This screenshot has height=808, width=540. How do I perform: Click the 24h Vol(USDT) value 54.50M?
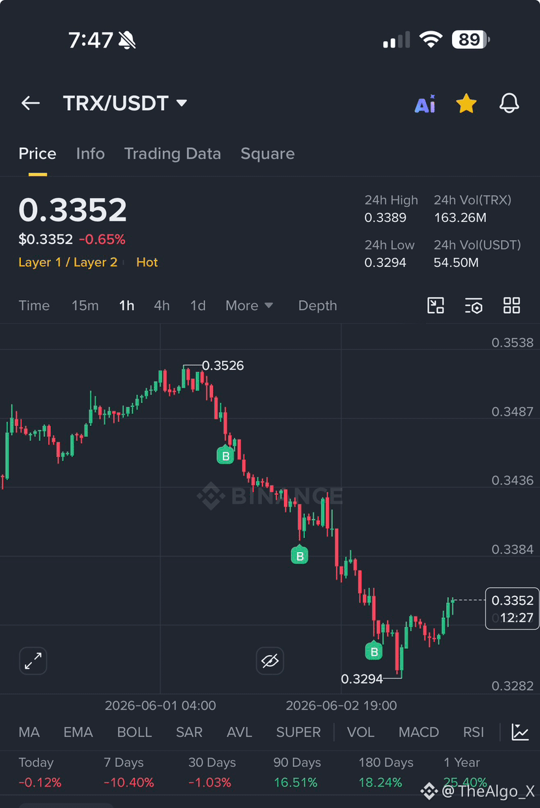click(x=456, y=263)
